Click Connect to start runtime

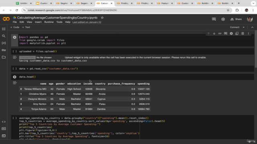click(x=235, y=27)
